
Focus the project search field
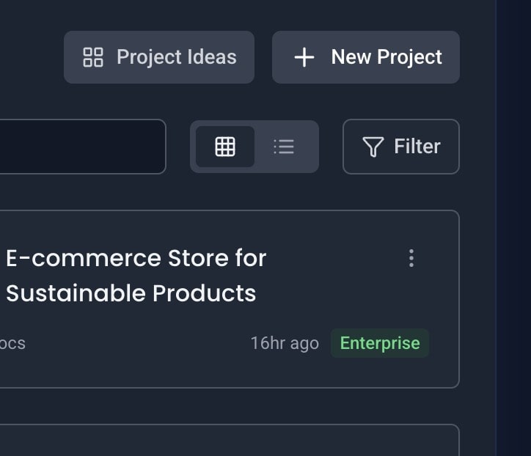click(81, 147)
